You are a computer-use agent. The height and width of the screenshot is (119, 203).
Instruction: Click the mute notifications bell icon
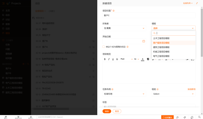point(177,117)
